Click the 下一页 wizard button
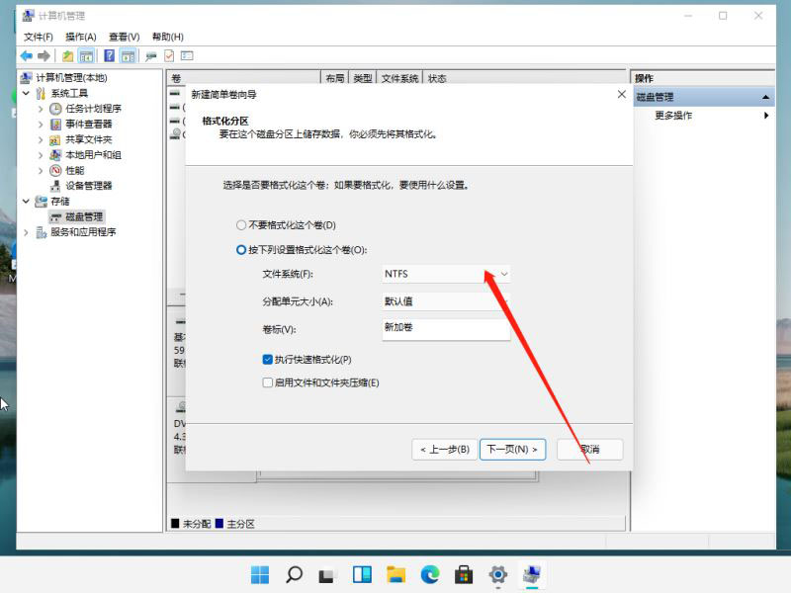Image resolution: width=791 pixels, height=593 pixels. [512, 449]
